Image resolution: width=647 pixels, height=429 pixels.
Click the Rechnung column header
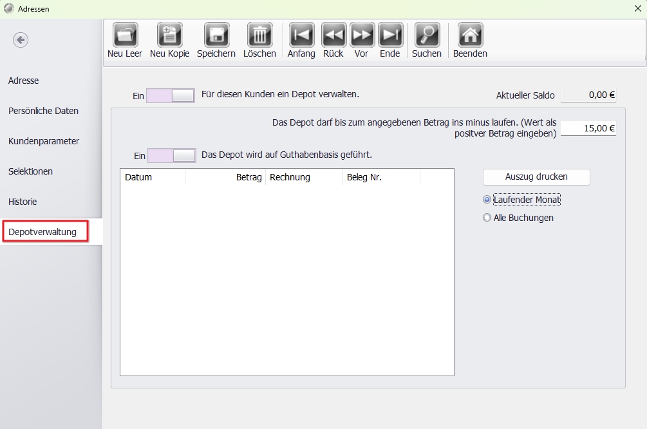coord(304,177)
